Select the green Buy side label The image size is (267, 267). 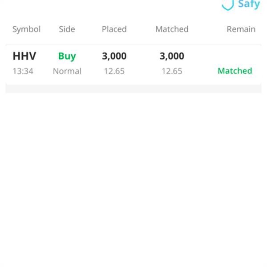(x=67, y=57)
